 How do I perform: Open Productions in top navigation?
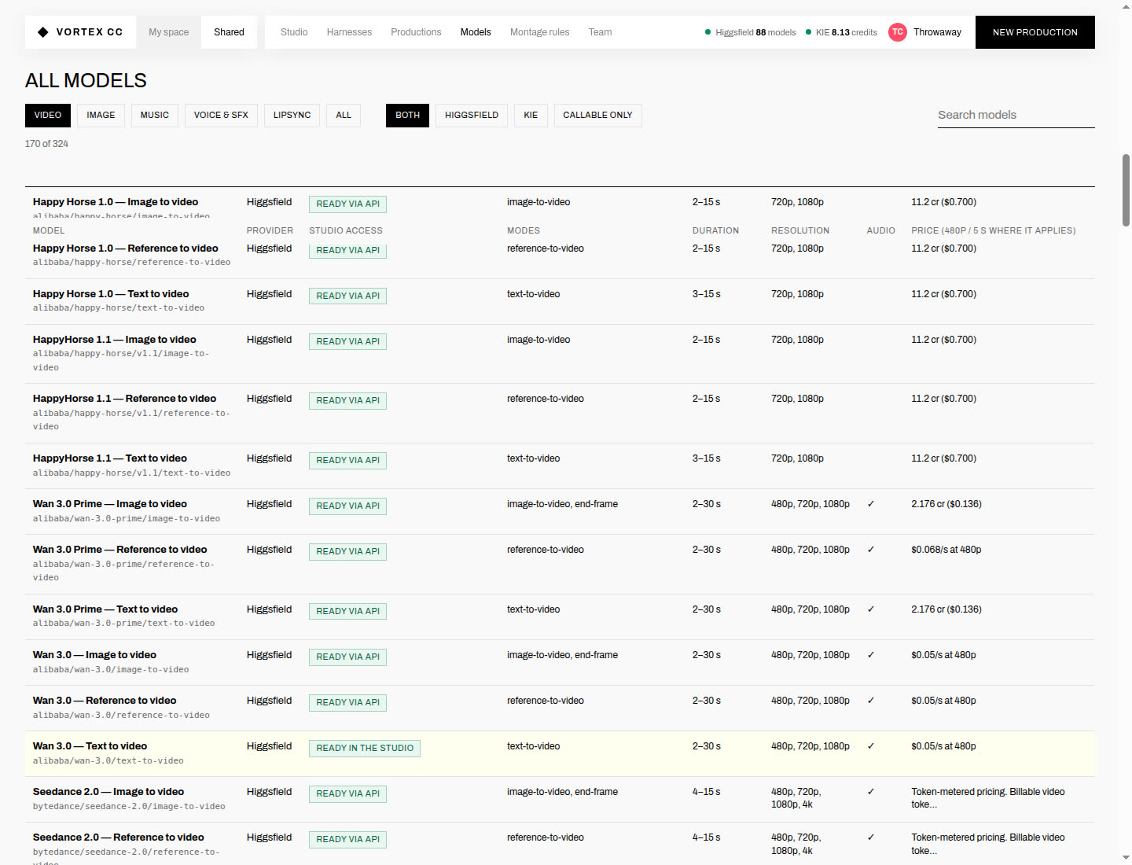[x=416, y=32]
